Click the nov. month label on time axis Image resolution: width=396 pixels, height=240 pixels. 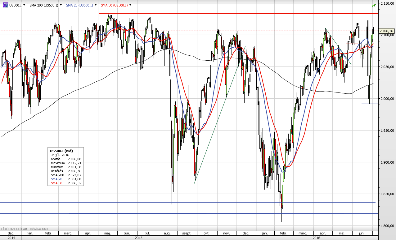(227, 233)
